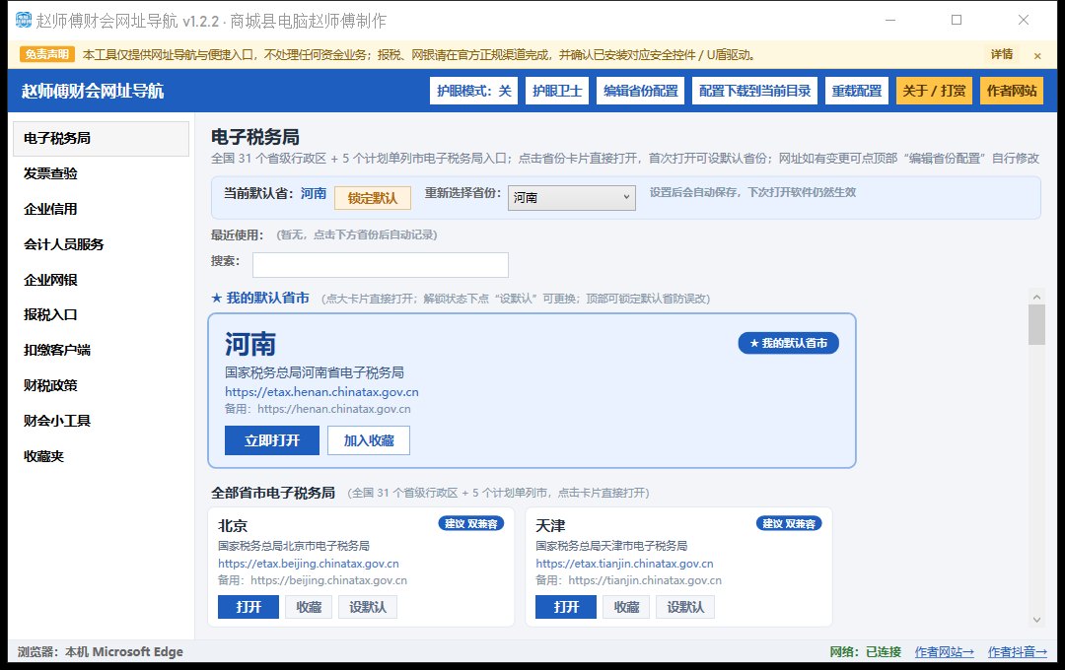Open the etax.henan.chinatax.gov.cn link
Viewport: 1065px width, 670px height.
(x=321, y=392)
